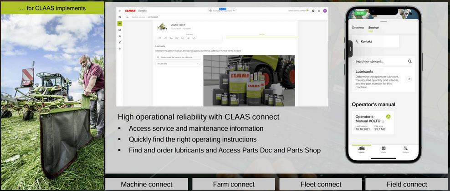Click the VOLTO 1300 T machine thumbnail
This screenshot has height=191, width=450.
[x=162, y=27]
